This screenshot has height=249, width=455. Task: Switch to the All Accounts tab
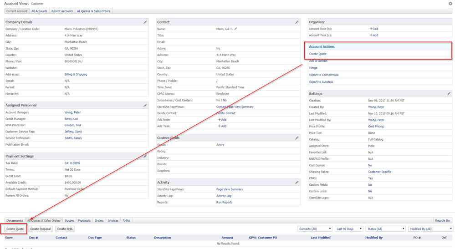coord(39,11)
